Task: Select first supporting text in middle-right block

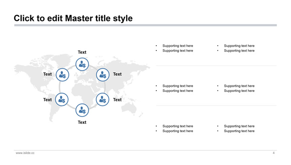Action: tap(239, 86)
